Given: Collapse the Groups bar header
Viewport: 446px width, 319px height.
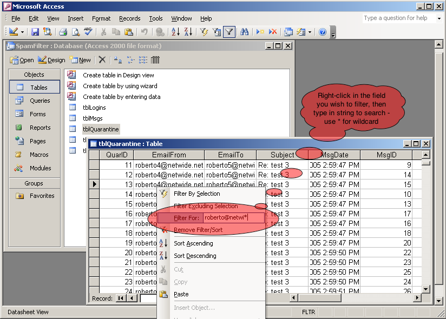Looking at the screenshot, I should pyautogui.click(x=35, y=183).
